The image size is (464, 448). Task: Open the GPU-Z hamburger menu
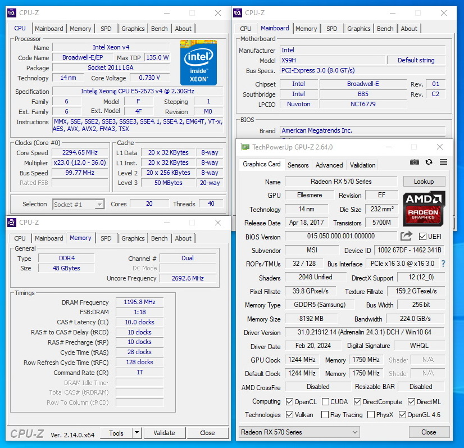(x=443, y=162)
